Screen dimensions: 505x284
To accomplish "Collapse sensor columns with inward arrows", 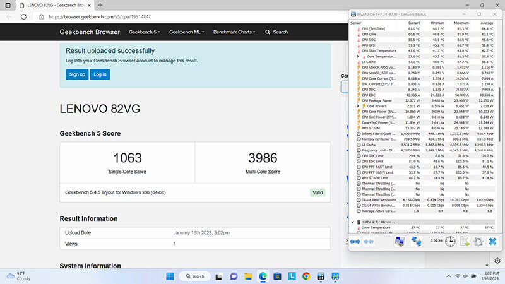I will pyautogui.click(x=369, y=242).
